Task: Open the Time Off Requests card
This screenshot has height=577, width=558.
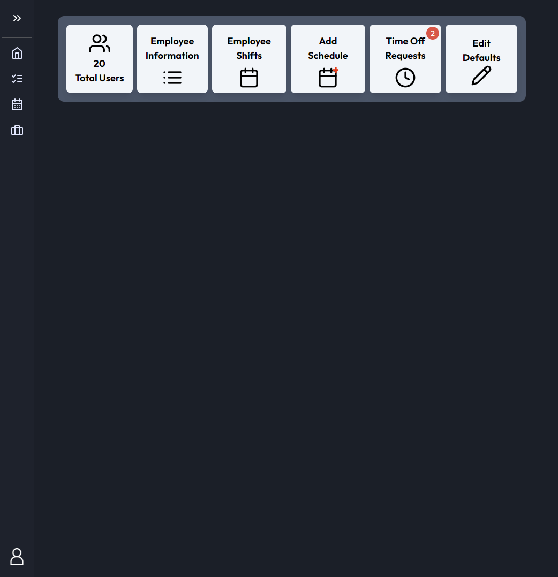Action: click(405, 58)
